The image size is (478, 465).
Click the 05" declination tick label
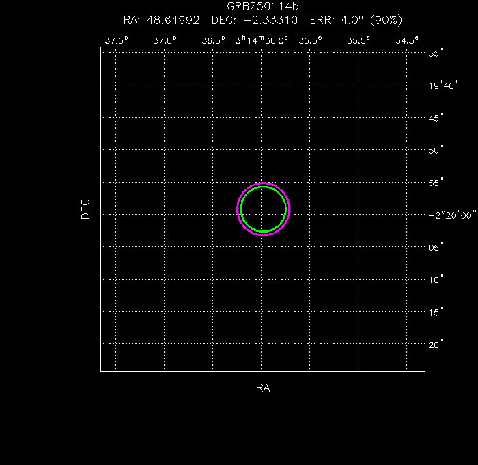pos(436,248)
